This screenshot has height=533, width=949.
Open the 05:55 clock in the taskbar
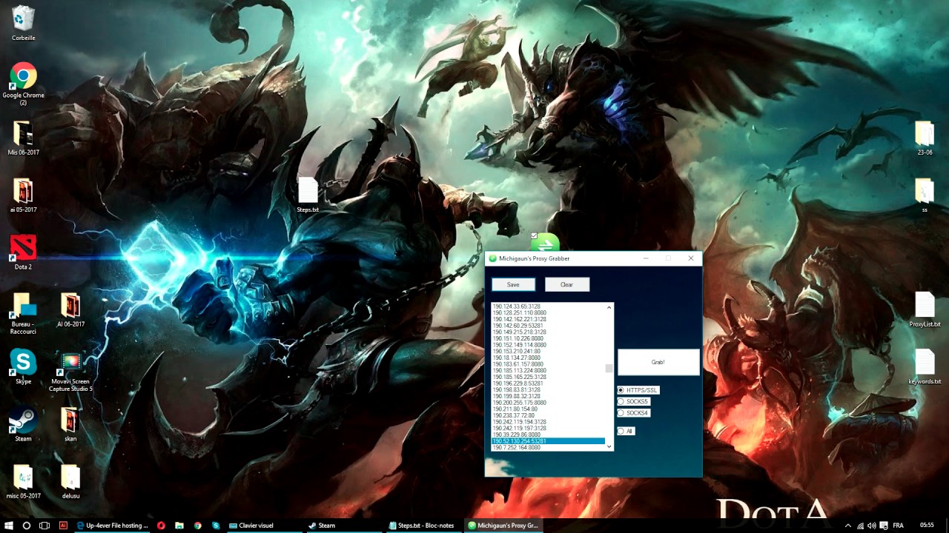[x=927, y=526]
